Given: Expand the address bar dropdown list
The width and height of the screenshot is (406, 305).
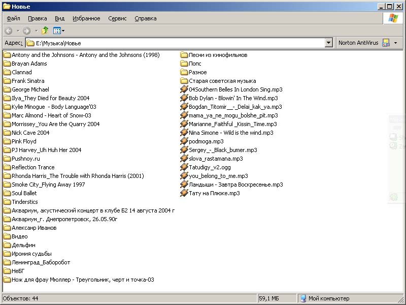Looking at the screenshot, I should [329, 43].
